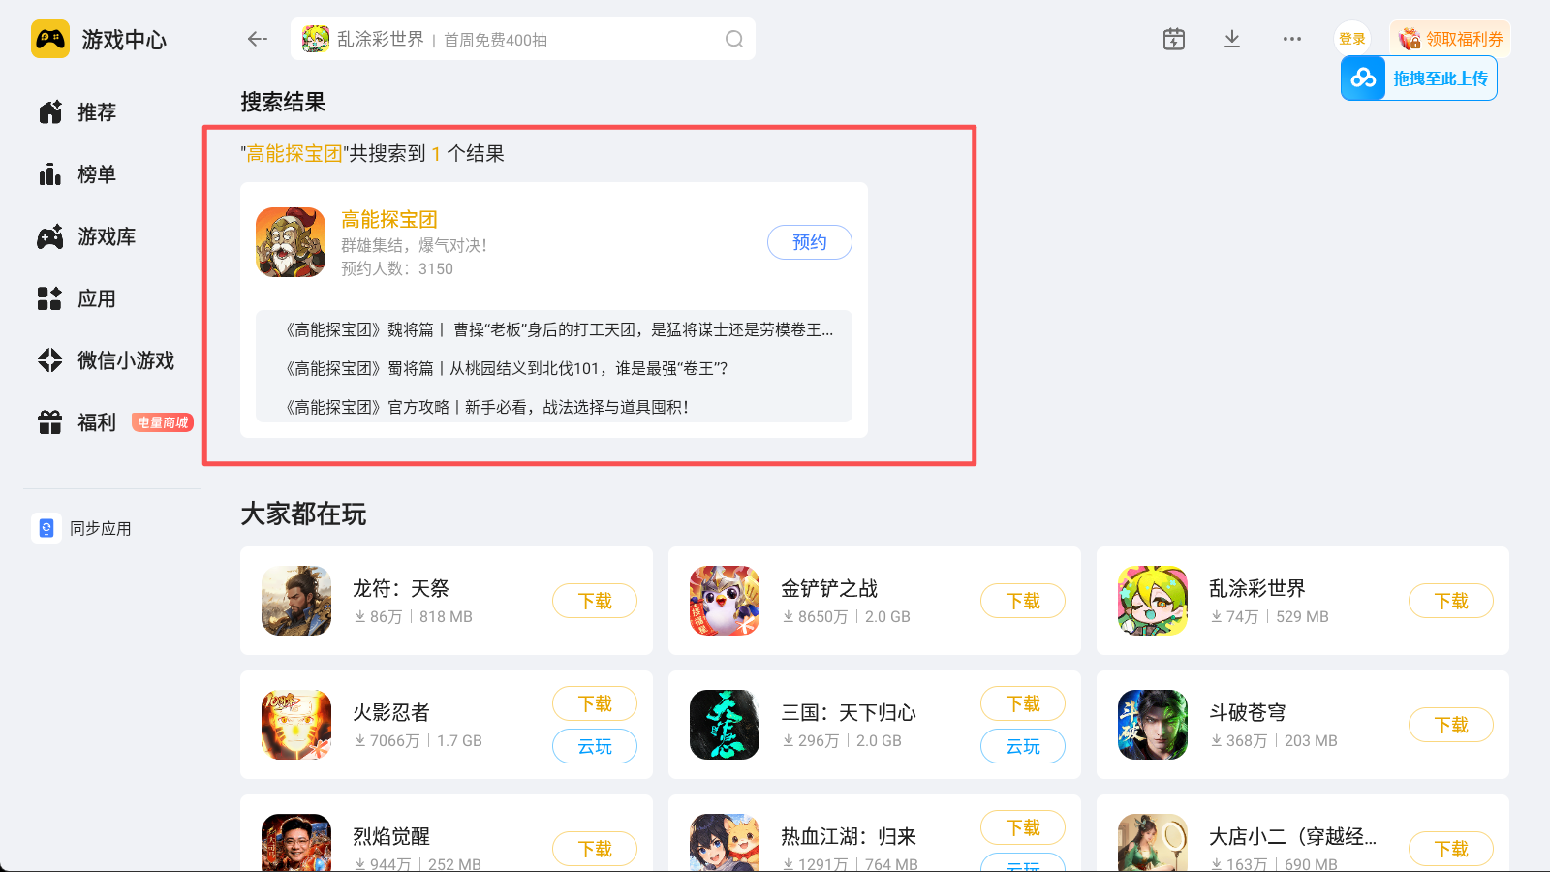
Task: Download 烈焰觉醒
Action: coord(595,849)
